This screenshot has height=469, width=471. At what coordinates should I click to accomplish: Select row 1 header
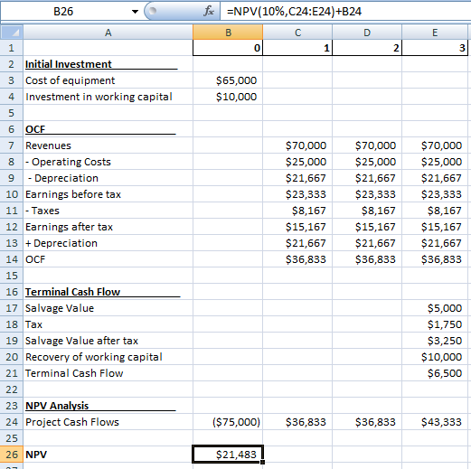(x=12, y=48)
